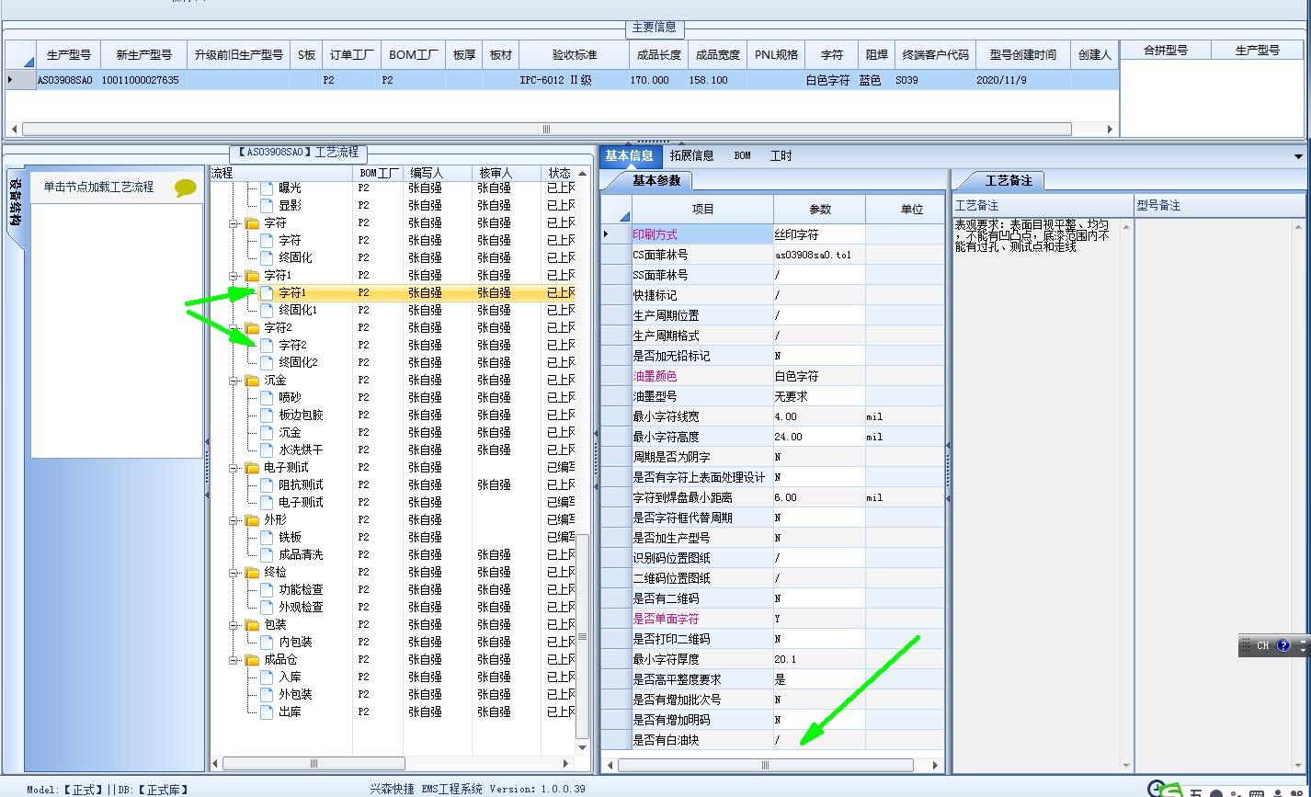Screen dimensions: 1311x797
Task: Click the document icon beside 阻抗测试
Action: point(267,485)
